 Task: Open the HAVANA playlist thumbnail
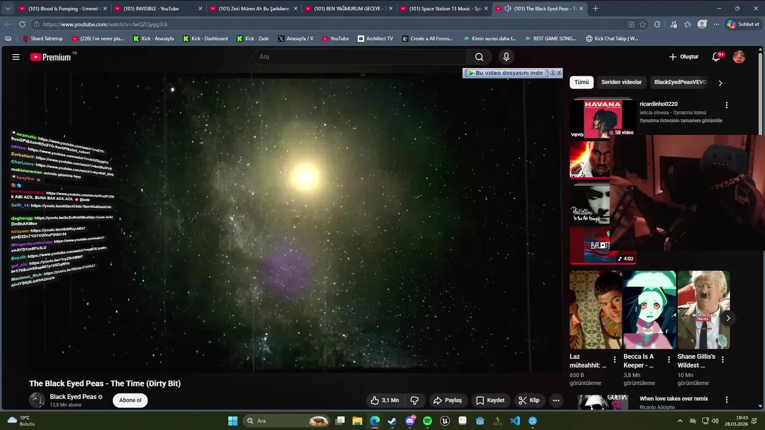(x=602, y=118)
